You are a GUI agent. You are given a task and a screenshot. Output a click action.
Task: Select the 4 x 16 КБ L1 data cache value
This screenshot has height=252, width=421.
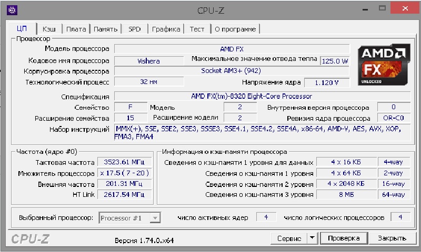346,162
